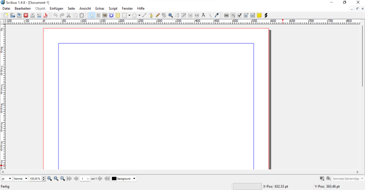Select the Insert Table tool
Screen dimensions: 365x190
point(118,16)
